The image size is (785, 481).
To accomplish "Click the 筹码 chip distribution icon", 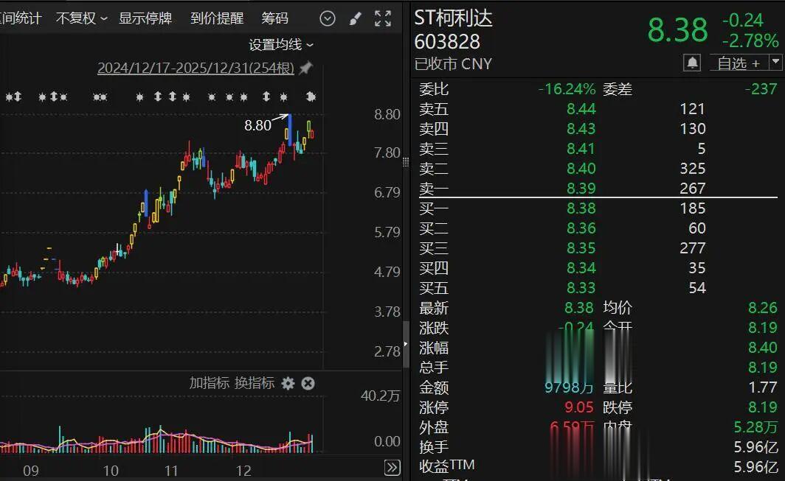I will [x=274, y=18].
